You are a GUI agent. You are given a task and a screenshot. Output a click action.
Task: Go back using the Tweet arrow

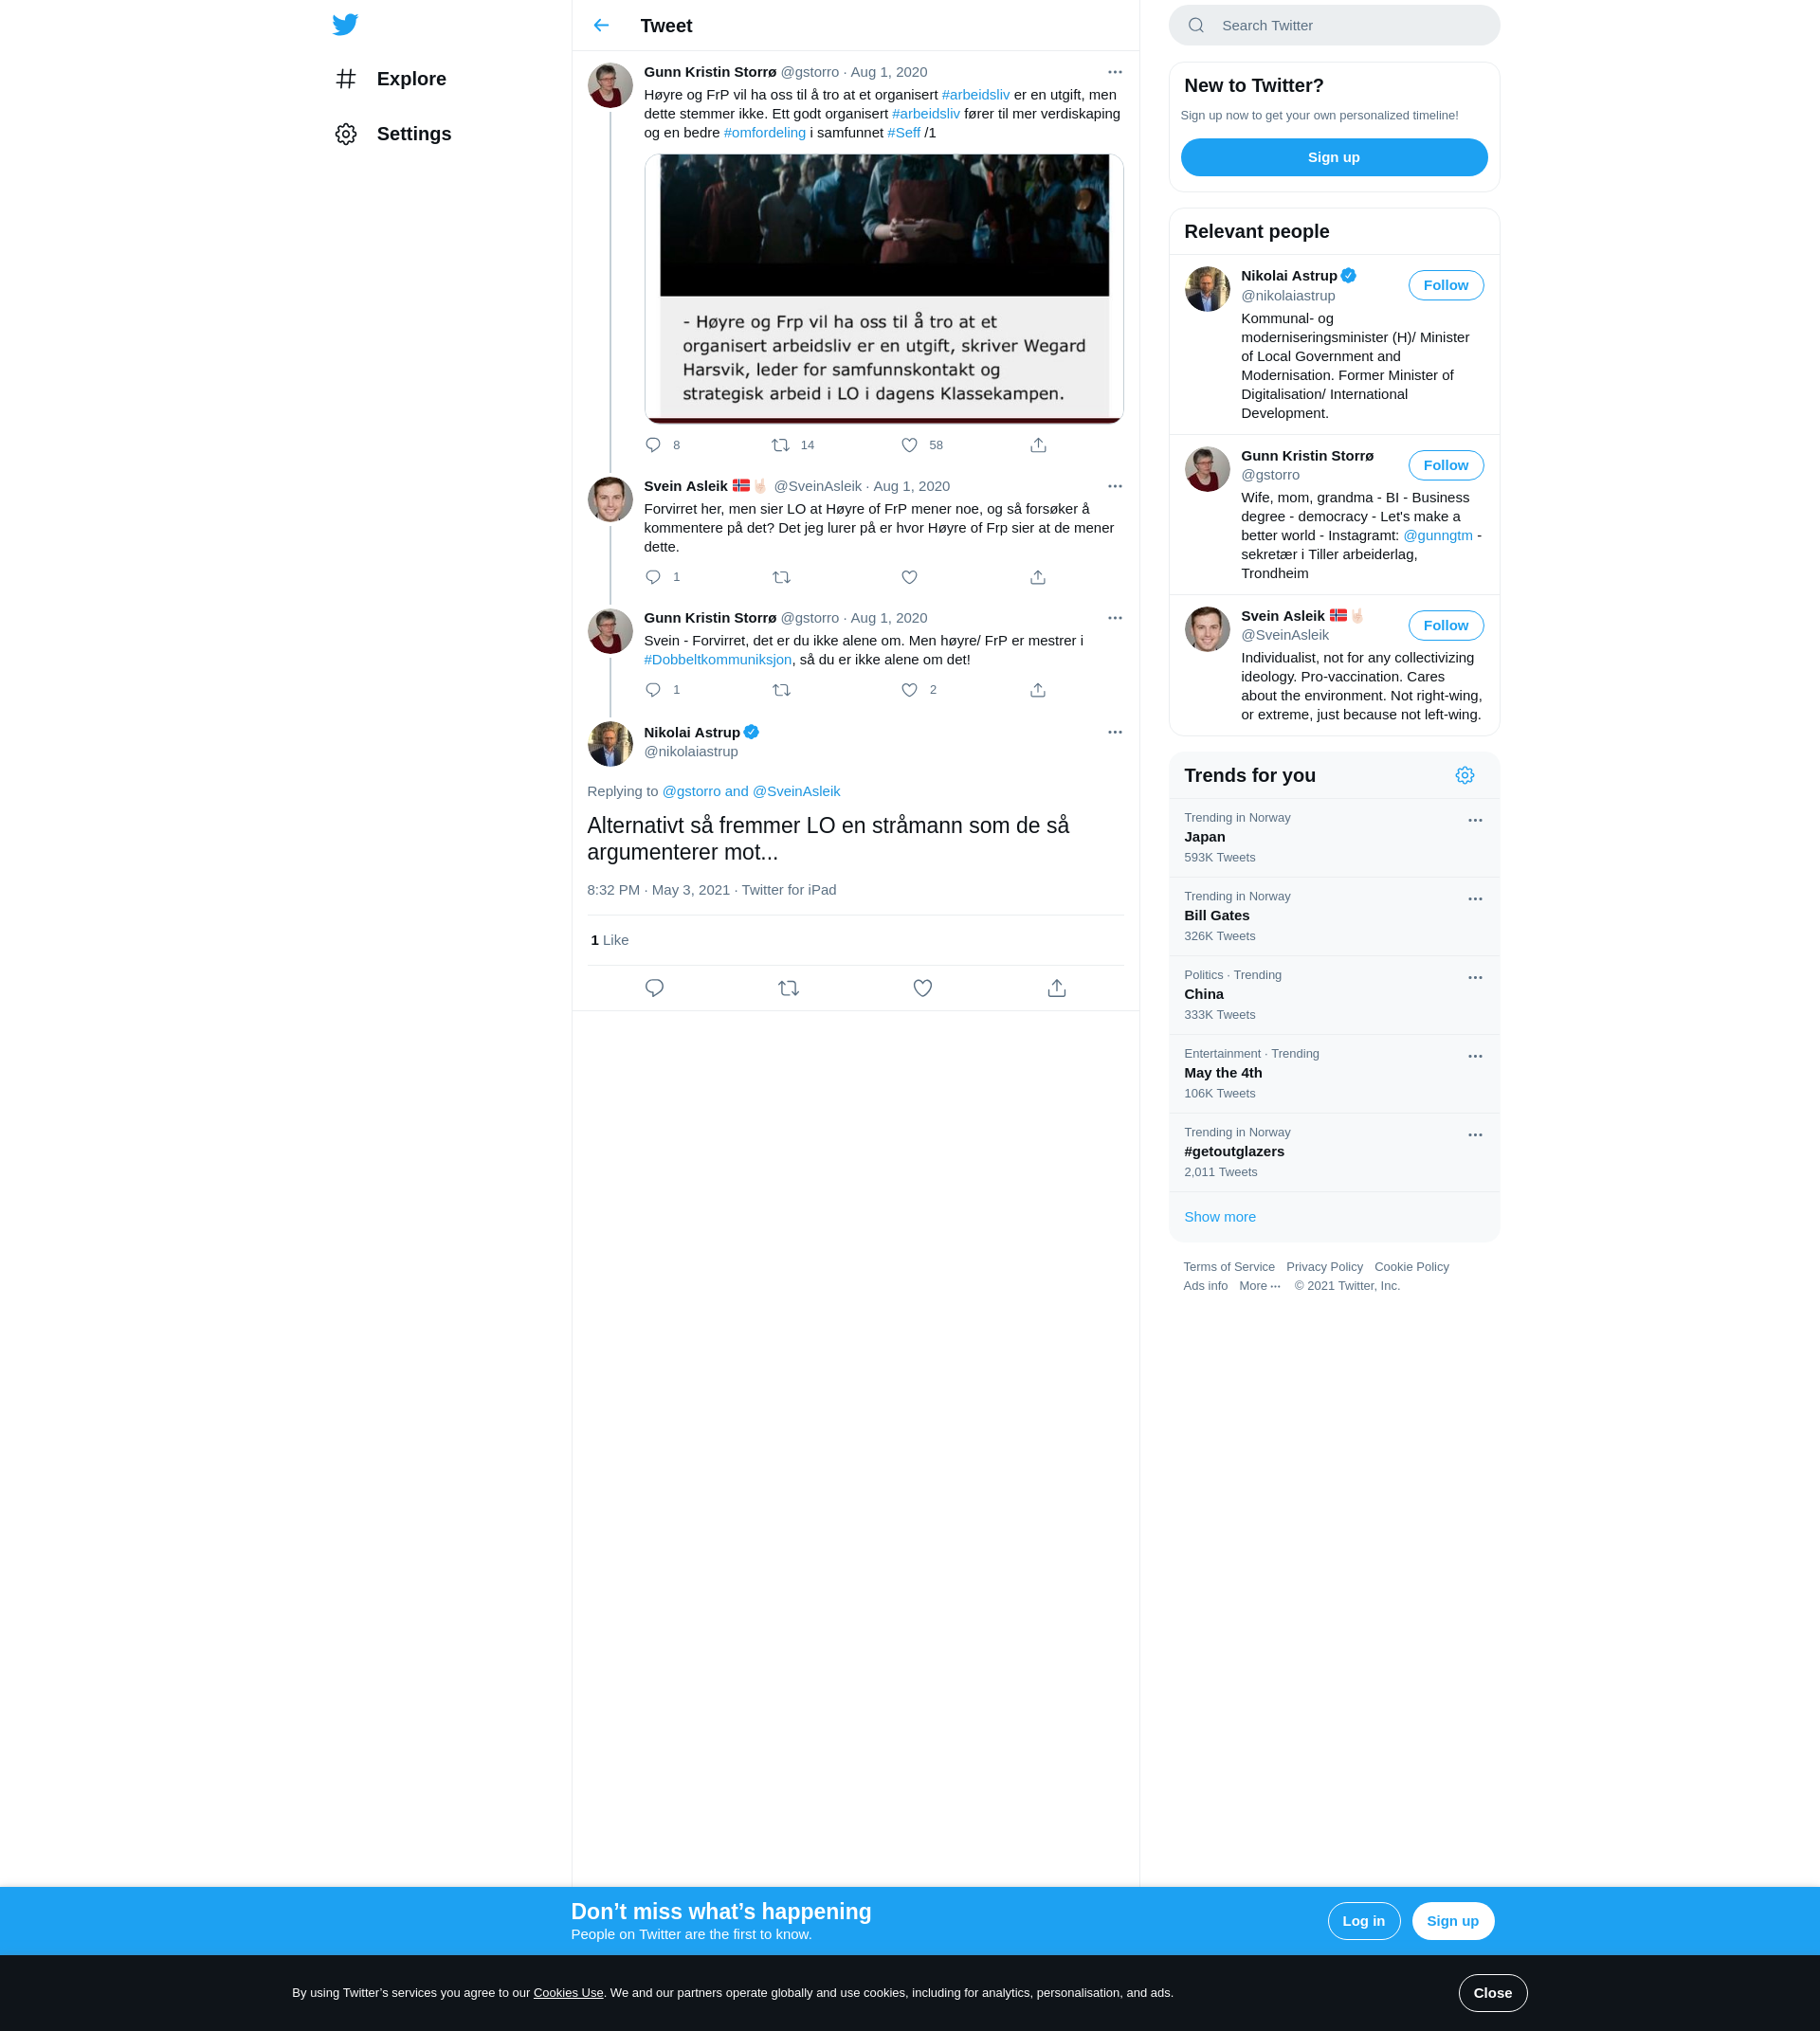point(601,25)
